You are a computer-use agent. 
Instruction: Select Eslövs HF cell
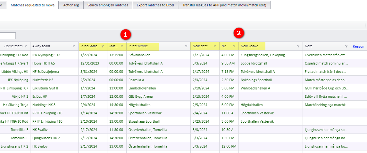[x=54, y=96]
